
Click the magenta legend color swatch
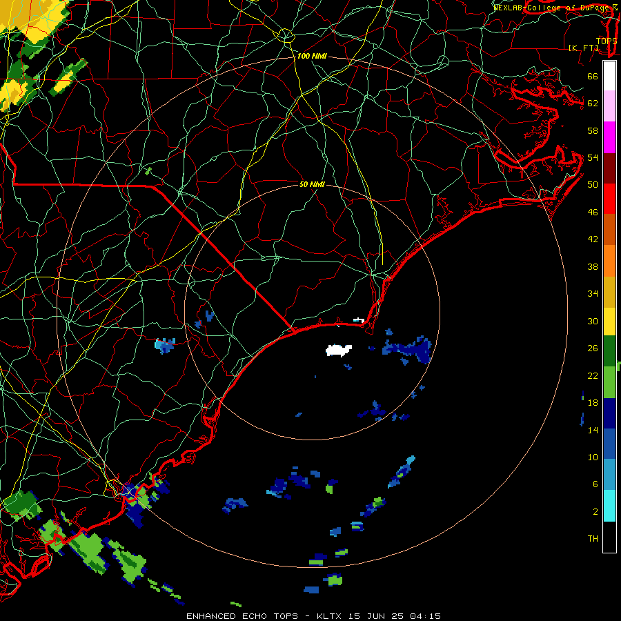click(609, 137)
